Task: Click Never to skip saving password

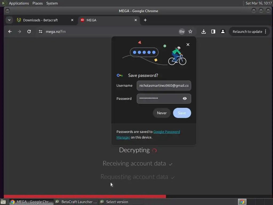Action: click(162, 113)
